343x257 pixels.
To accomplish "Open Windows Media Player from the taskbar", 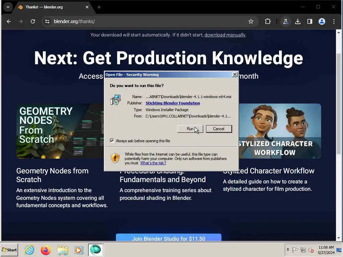I will coord(79,250).
